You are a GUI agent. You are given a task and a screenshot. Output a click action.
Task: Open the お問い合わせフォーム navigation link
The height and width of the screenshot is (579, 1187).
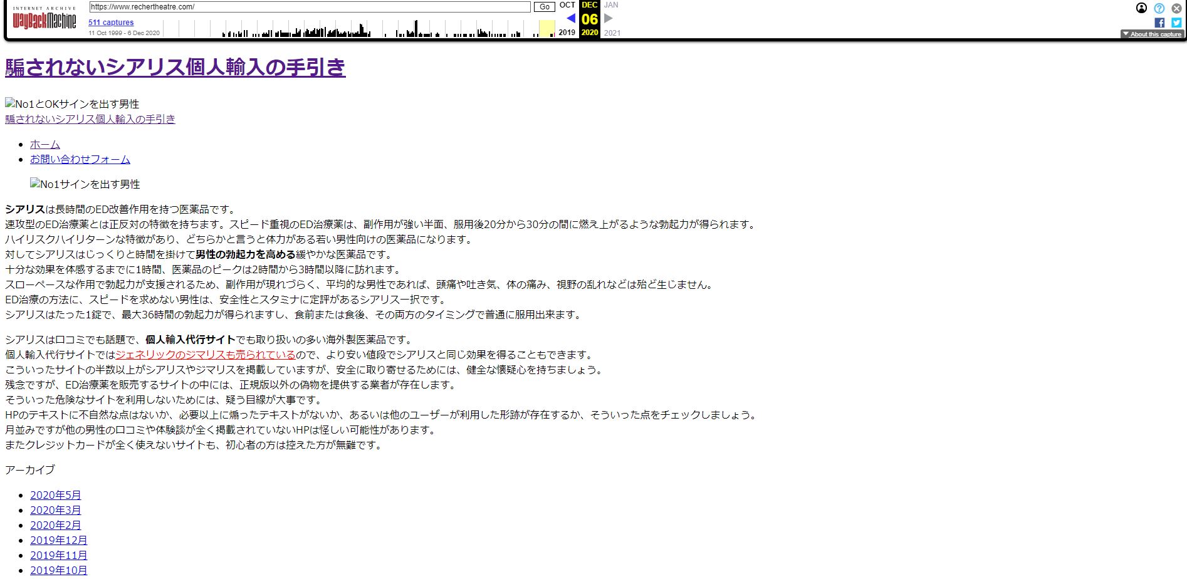coord(80,160)
